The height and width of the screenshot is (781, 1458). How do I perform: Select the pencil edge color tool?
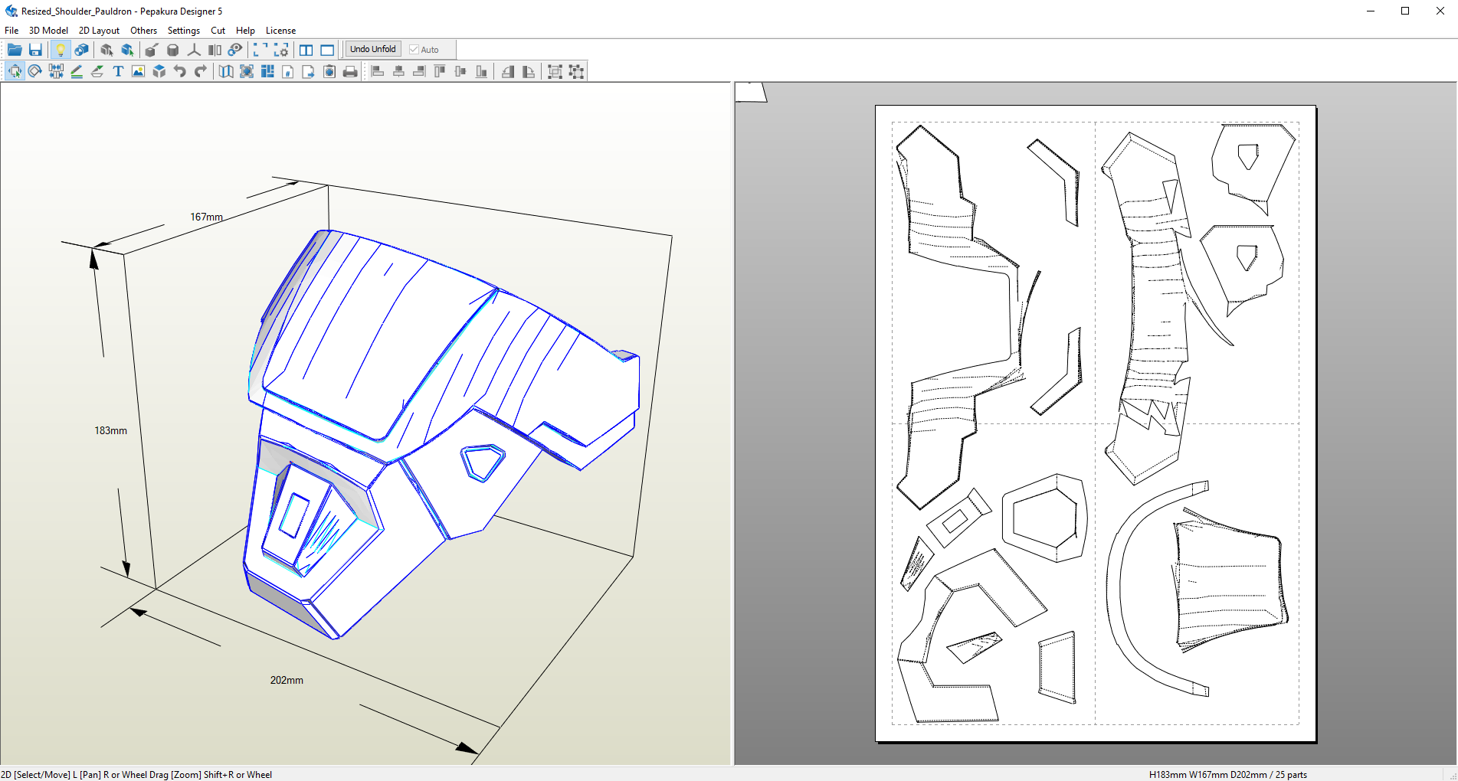tap(77, 71)
